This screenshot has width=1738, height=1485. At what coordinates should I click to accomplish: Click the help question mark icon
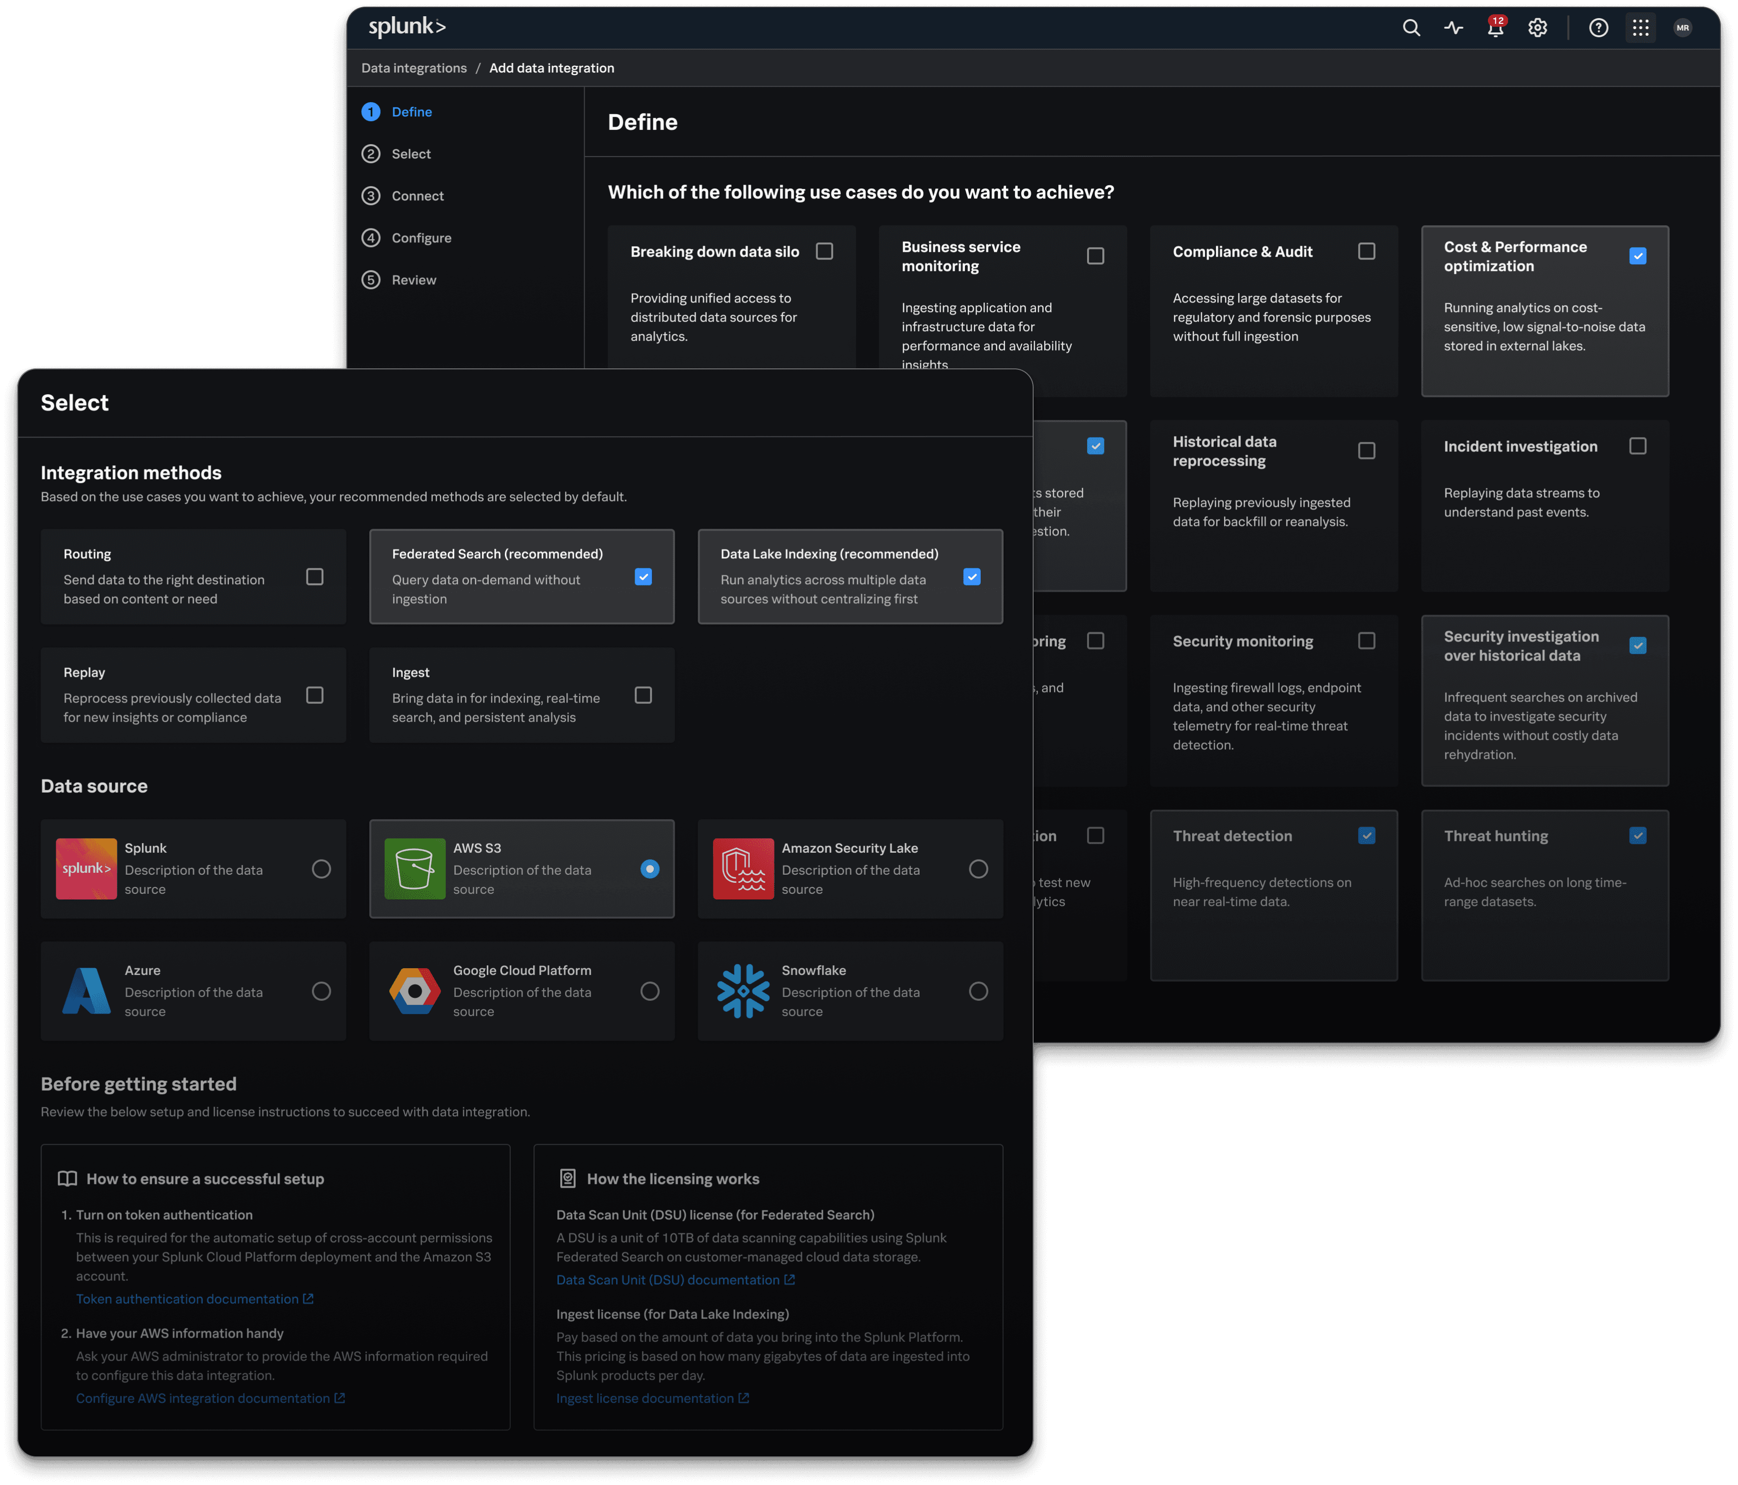click(1598, 28)
